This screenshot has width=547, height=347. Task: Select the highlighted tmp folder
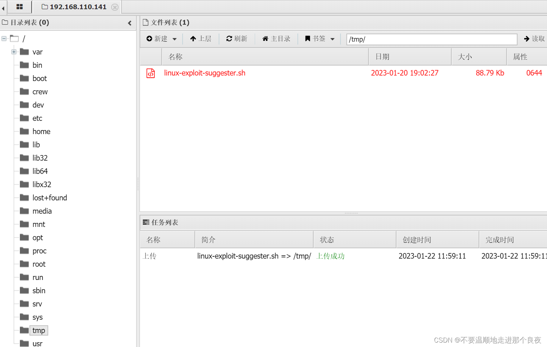point(39,330)
